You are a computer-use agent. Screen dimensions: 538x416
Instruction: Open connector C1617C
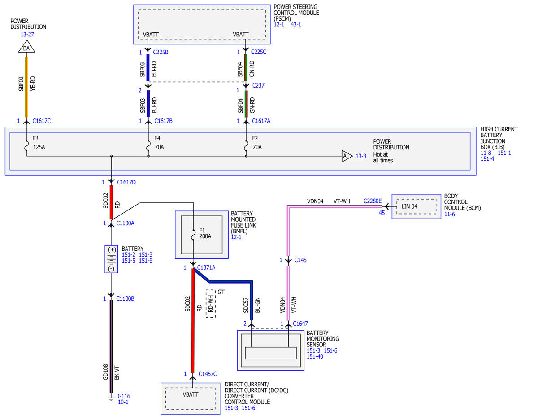(x=42, y=121)
